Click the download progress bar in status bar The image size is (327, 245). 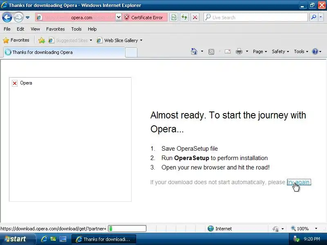coord(127,229)
